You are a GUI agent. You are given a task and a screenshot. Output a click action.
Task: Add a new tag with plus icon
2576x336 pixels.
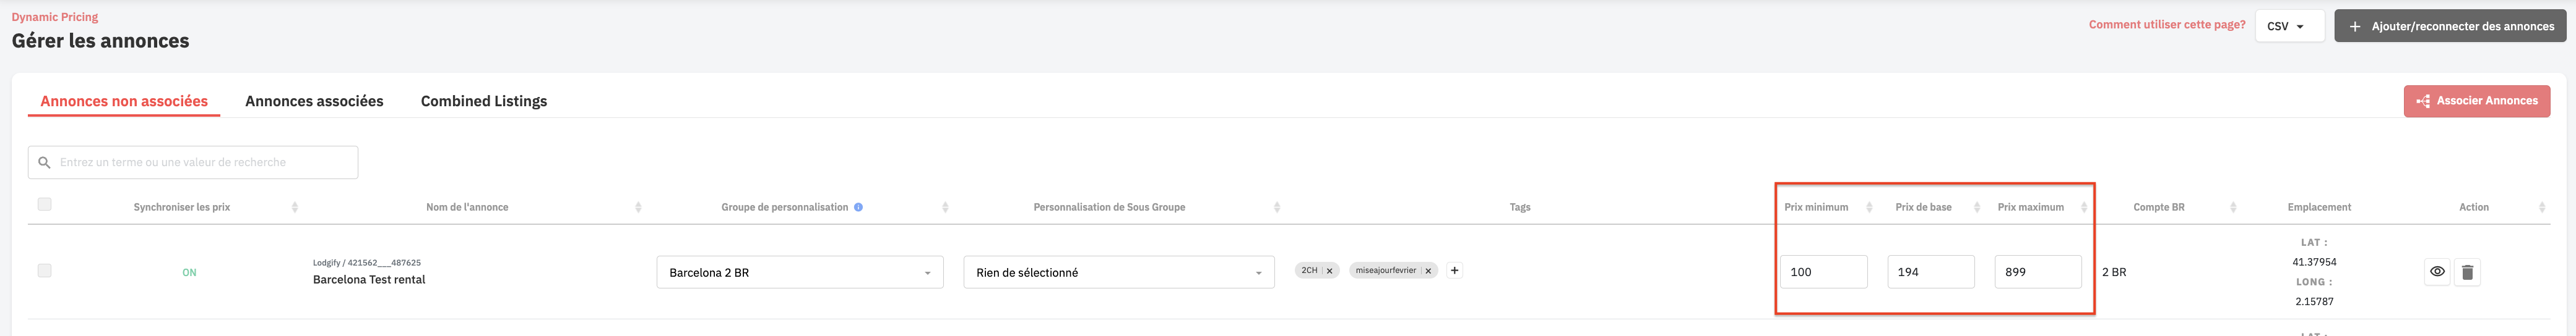point(1454,270)
